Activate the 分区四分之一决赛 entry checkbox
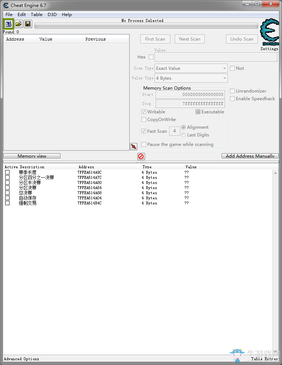This screenshot has width=282, height=365. [x=7, y=177]
